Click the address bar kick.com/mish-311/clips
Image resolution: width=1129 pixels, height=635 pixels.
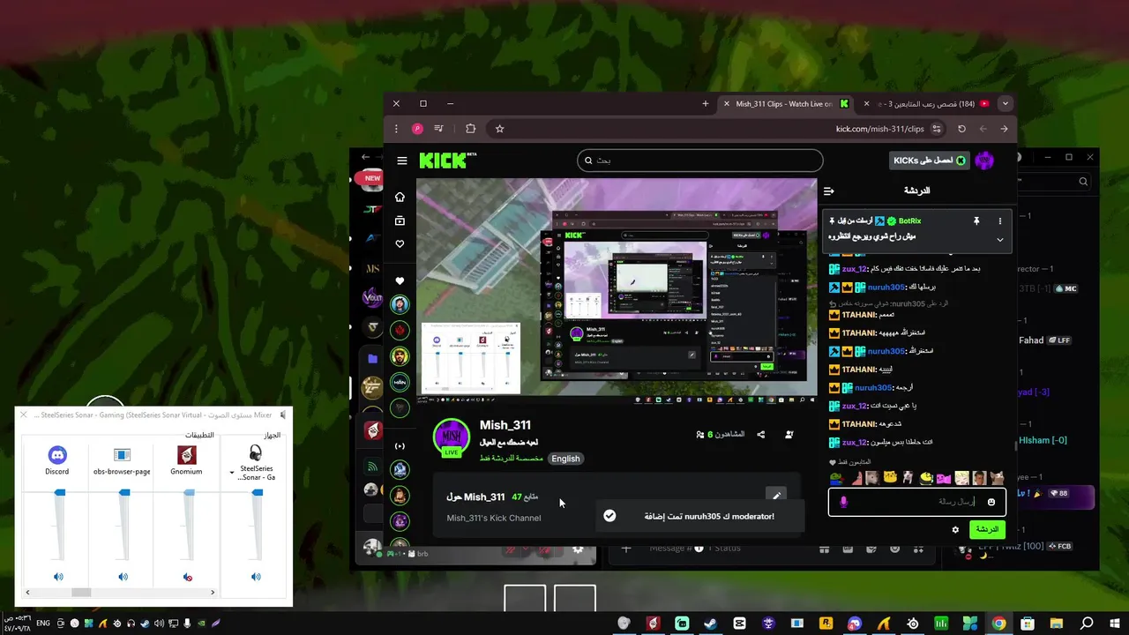click(x=879, y=129)
